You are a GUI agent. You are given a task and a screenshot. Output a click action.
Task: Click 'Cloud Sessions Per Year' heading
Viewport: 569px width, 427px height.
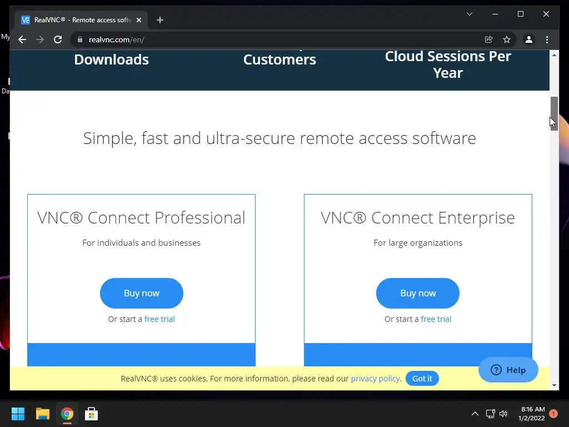tap(448, 64)
